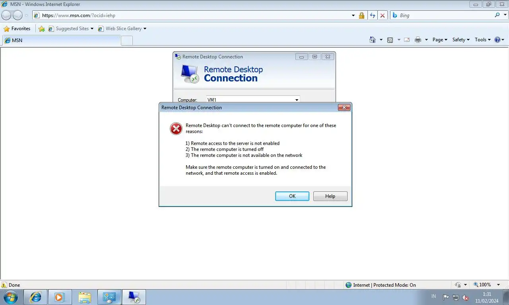Click Add to Favorites Bar star icon
This screenshot has width=509, height=305.
(x=42, y=29)
